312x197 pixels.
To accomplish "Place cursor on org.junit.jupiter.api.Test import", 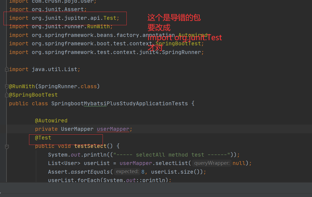I will pyautogui.click(x=64, y=18).
